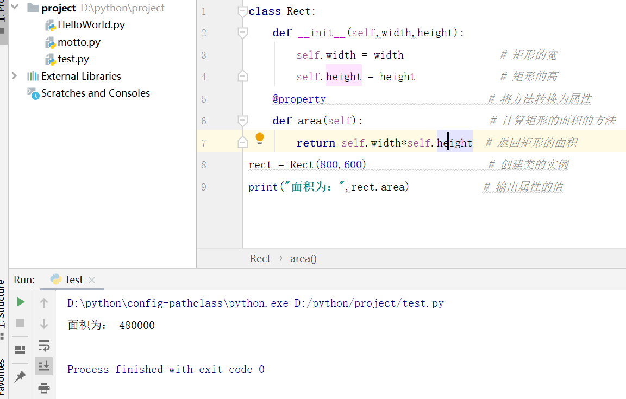Click the Python icon on test run tab
626x399 pixels.
[56, 279]
